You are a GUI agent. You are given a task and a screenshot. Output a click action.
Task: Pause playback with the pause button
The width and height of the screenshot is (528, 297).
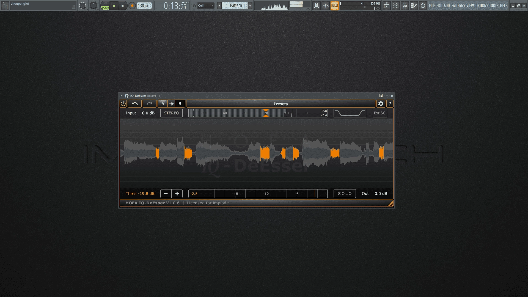114,5
